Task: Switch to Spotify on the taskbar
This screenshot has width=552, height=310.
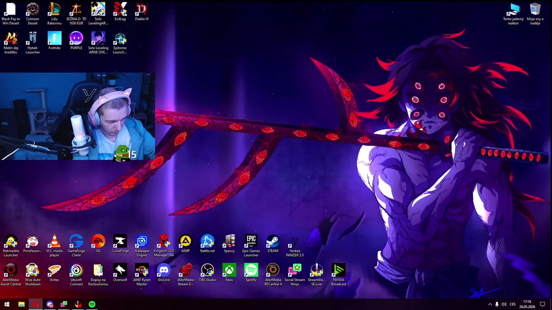Action: click(92, 304)
